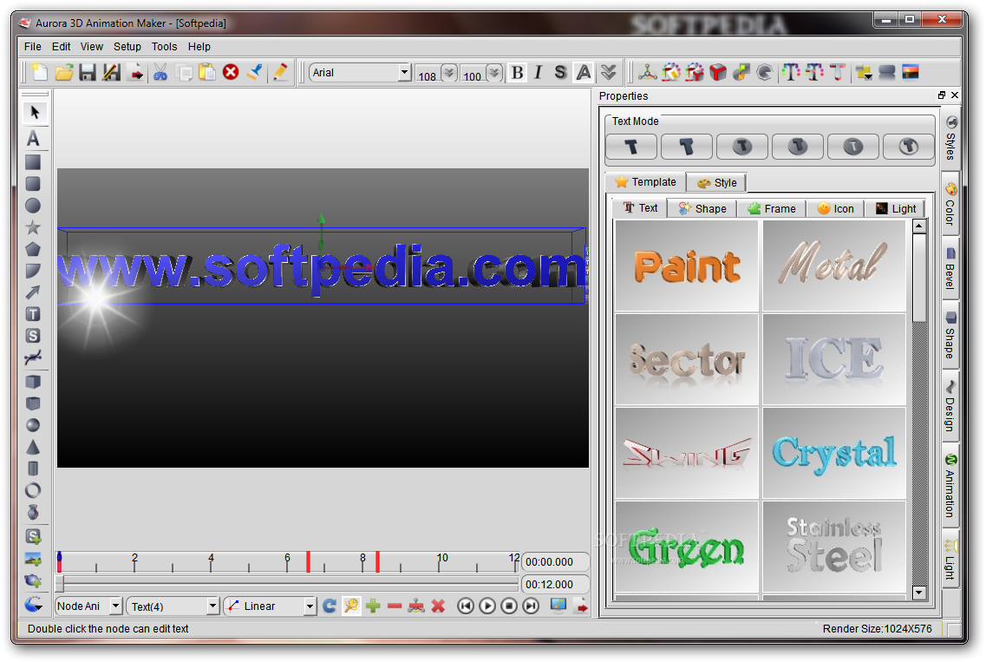Save project with floppy disk icon
This screenshot has height=662, width=986.
(88, 72)
